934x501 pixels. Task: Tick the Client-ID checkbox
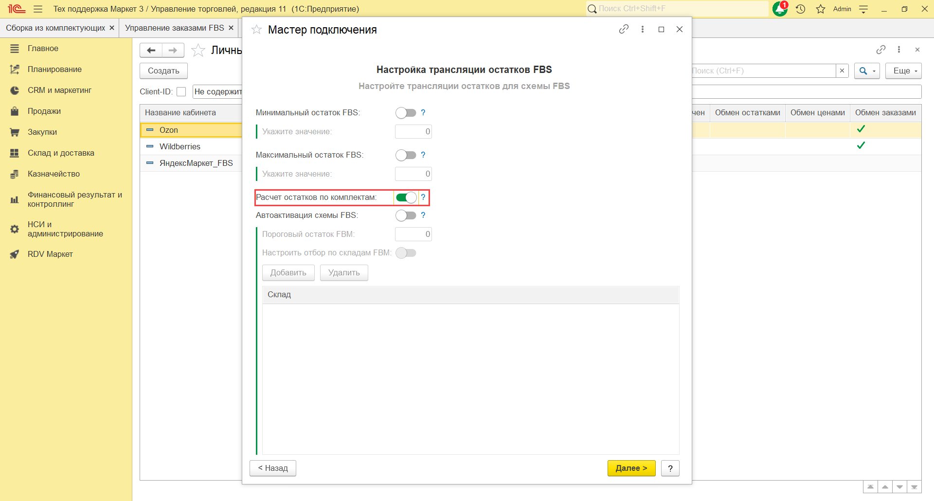(x=181, y=92)
